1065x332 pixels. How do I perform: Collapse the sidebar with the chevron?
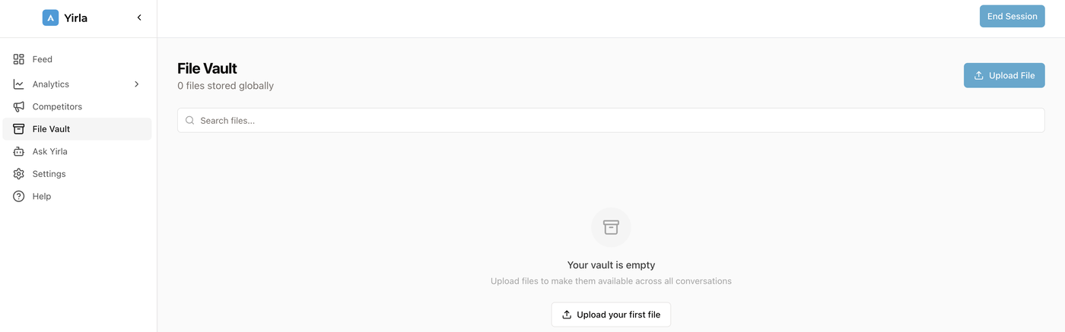click(139, 17)
